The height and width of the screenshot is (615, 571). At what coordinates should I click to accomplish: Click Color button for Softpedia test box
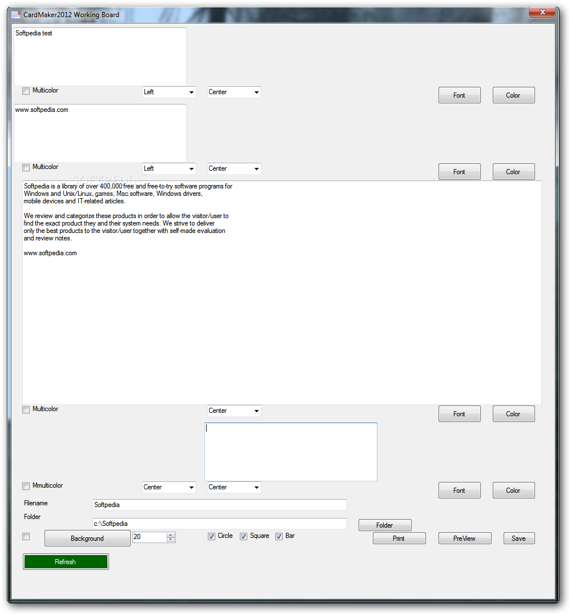pyautogui.click(x=513, y=95)
